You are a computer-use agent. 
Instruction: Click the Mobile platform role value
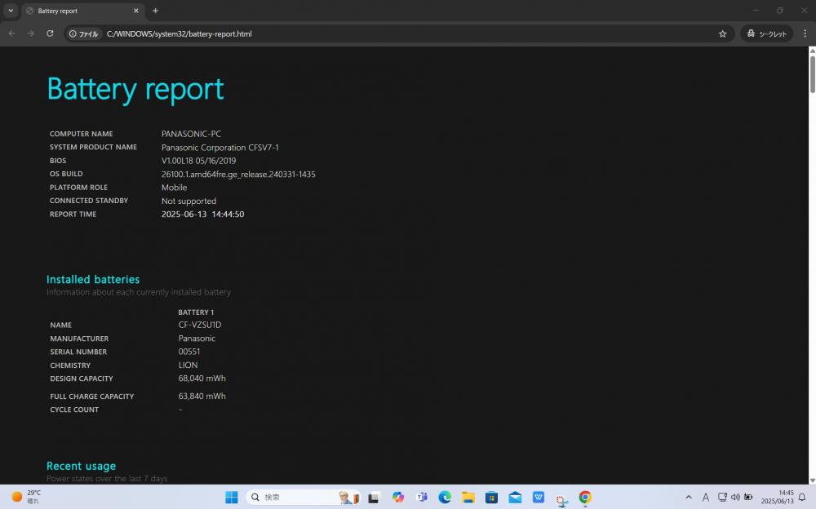point(175,188)
